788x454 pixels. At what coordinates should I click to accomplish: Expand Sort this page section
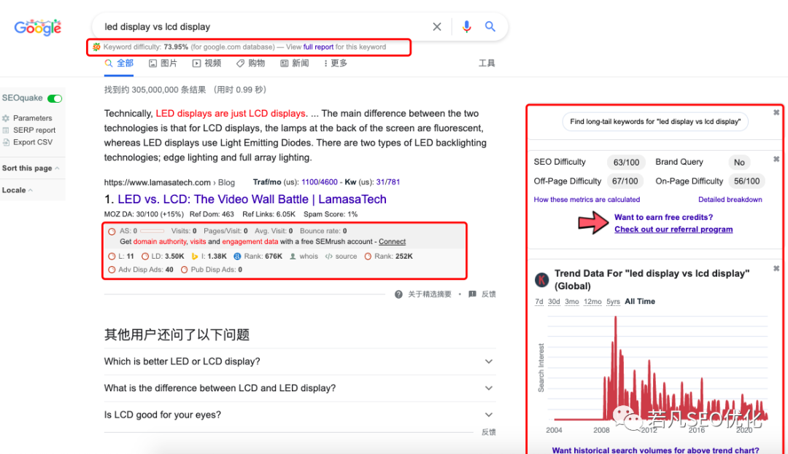coord(30,168)
